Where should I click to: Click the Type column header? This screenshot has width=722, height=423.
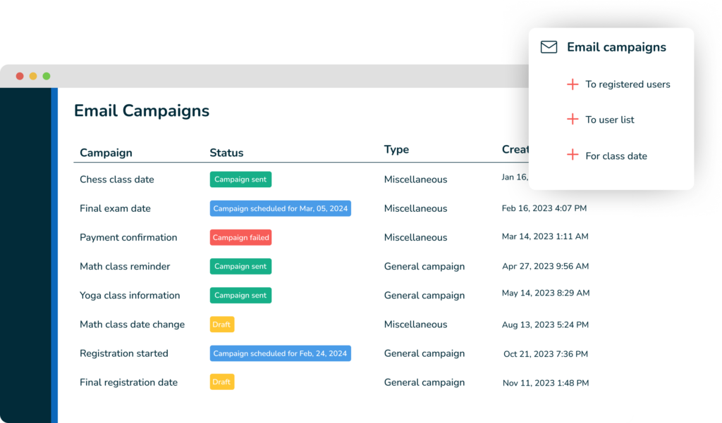tap(396, 150)
